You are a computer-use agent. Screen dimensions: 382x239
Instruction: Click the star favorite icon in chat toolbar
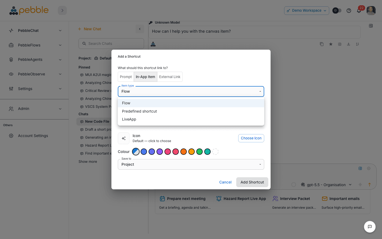point(331,44)
